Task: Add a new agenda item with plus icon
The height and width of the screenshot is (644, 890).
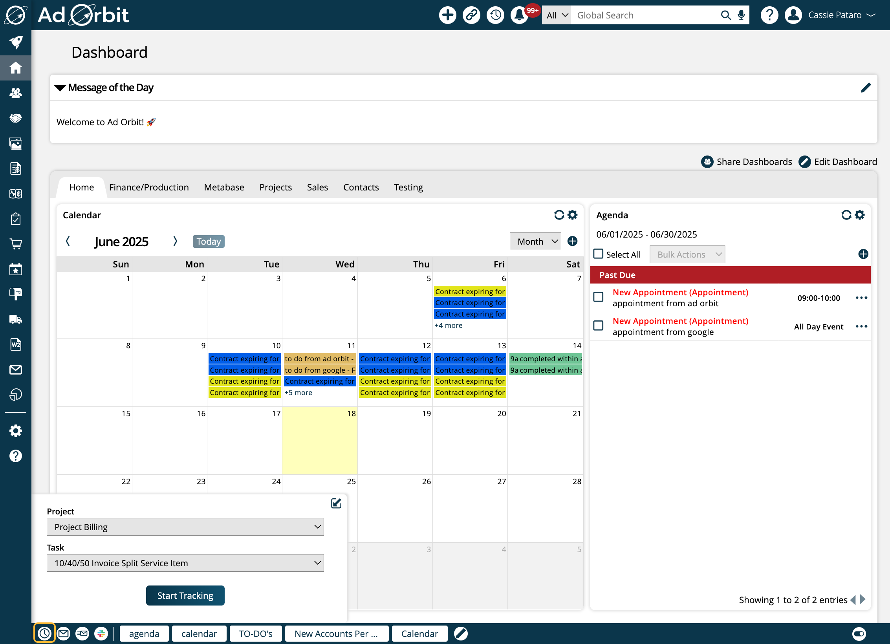Action: 863,254
